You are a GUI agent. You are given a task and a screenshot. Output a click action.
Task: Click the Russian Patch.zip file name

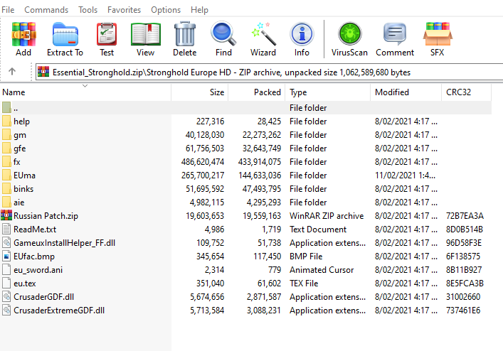point(46,216)
